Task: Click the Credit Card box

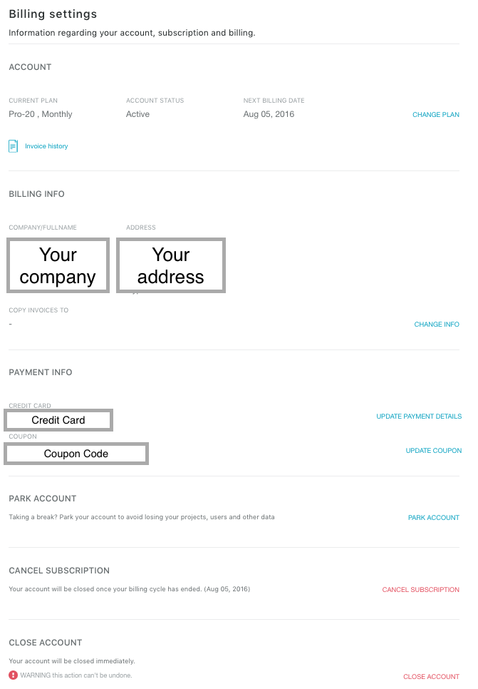Action: coord(58,420)
